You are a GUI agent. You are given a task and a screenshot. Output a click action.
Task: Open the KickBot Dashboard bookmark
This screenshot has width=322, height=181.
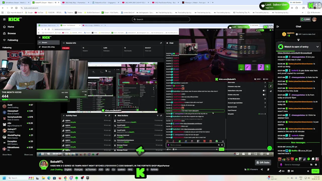(x=91, y=13)
